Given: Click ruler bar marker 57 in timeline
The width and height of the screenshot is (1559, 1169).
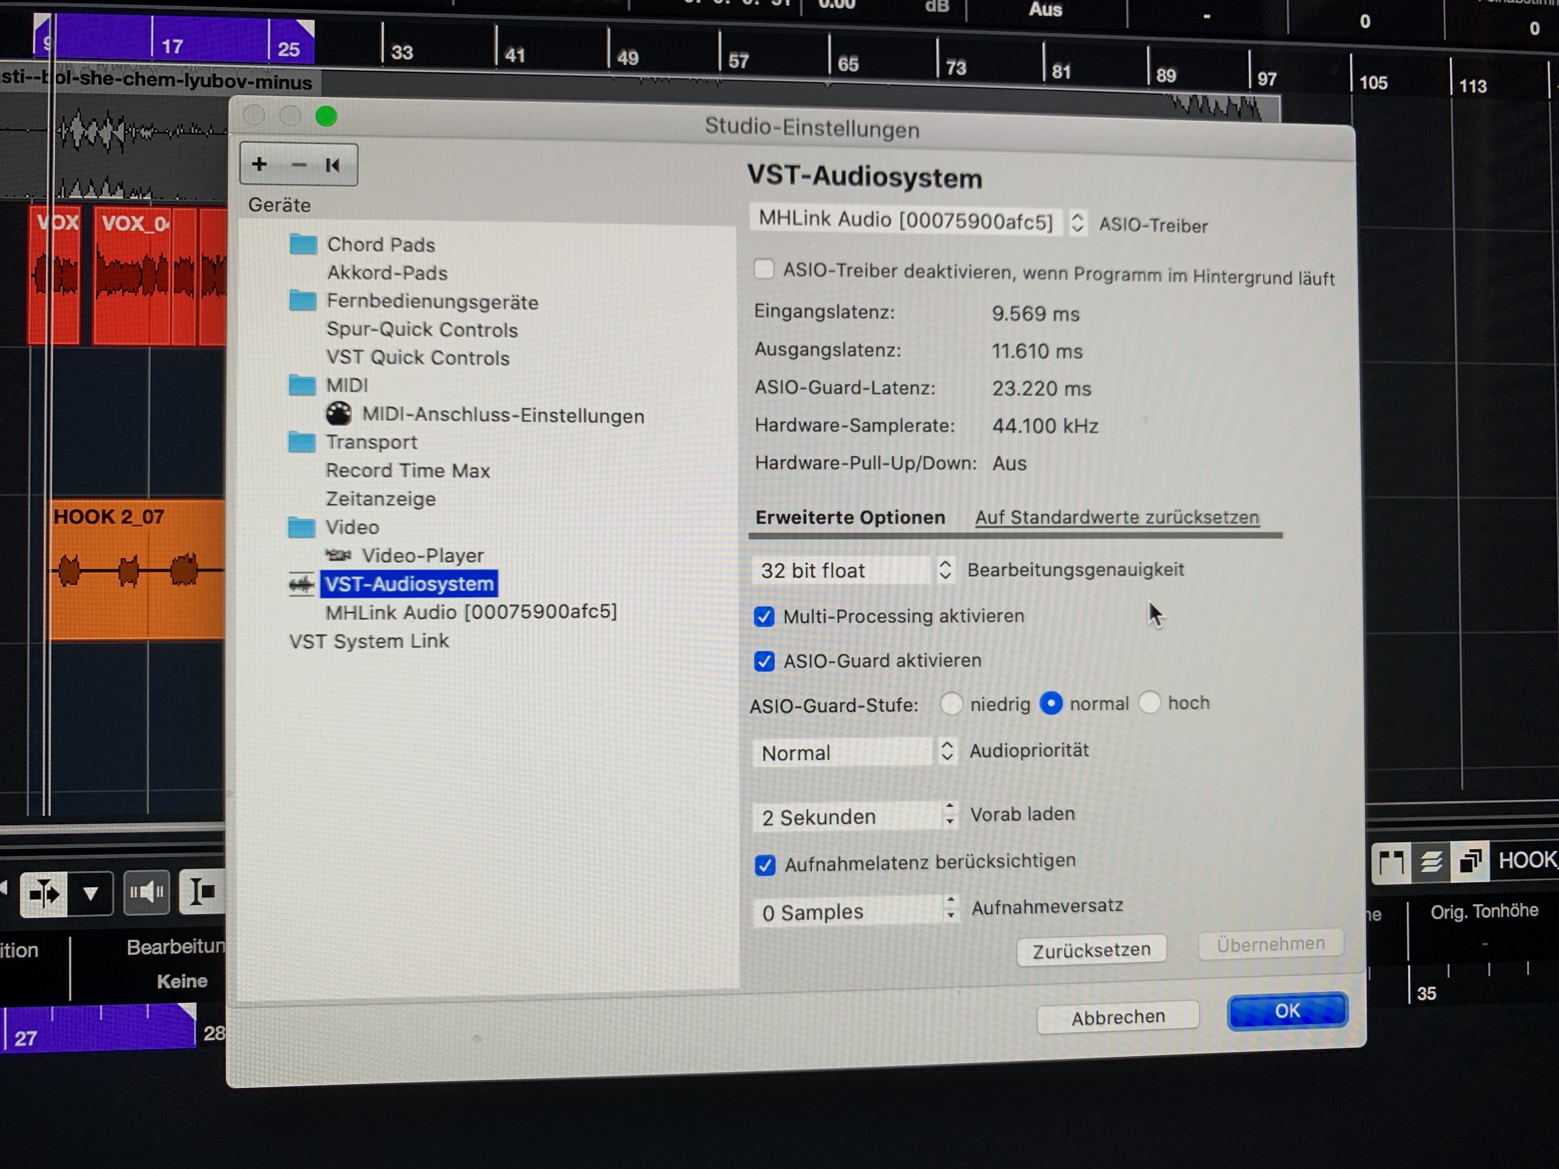Looking at the screenshot, I should (x=738, y=61).
